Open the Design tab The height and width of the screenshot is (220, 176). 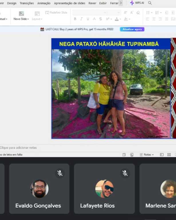click(x=12, y=3)
